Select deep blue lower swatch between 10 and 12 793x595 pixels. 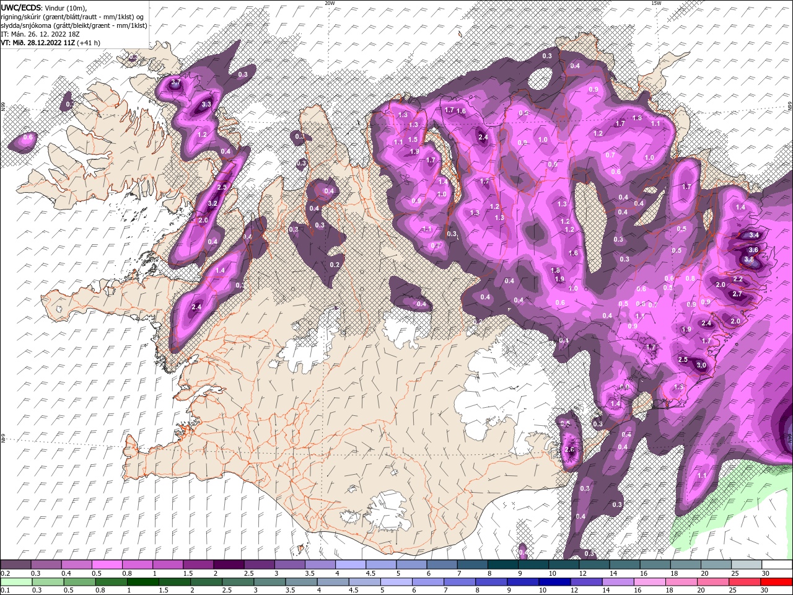pyautogui.click(x=556, y=582)
